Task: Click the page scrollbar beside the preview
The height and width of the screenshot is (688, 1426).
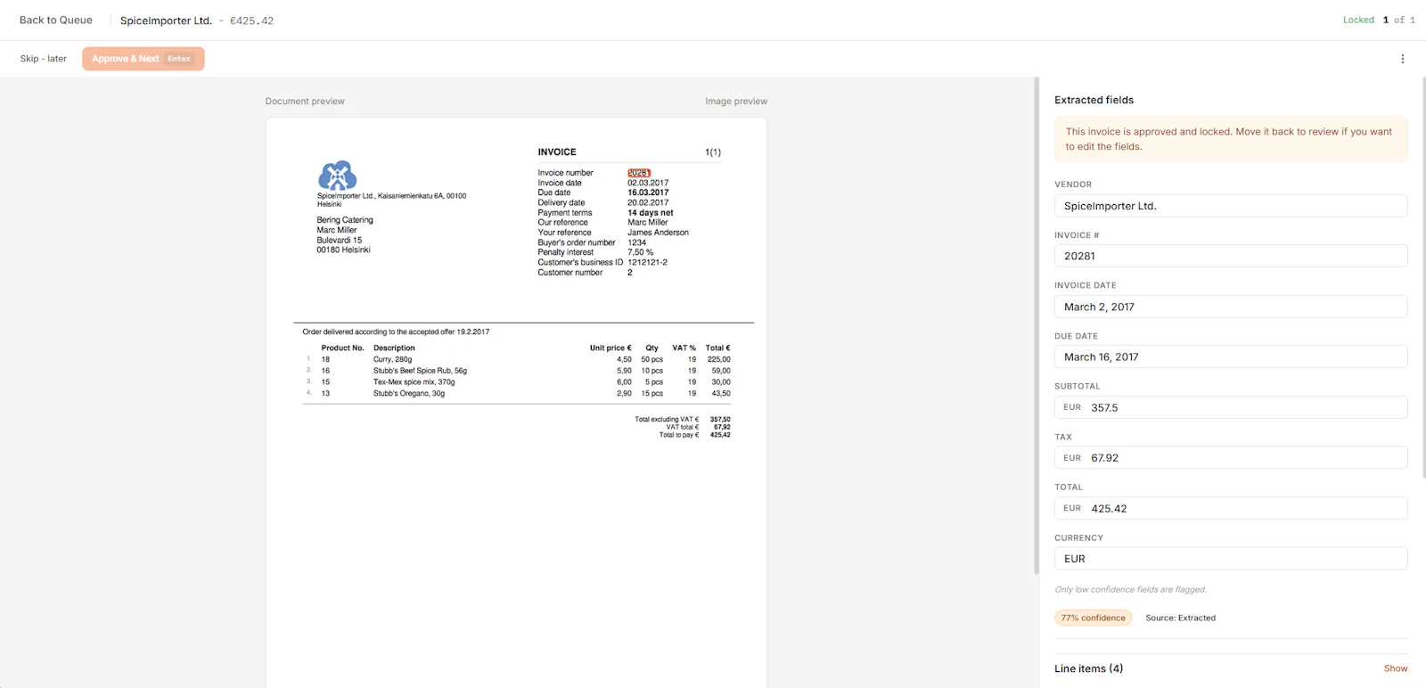Action: (x=1037, y=325)
